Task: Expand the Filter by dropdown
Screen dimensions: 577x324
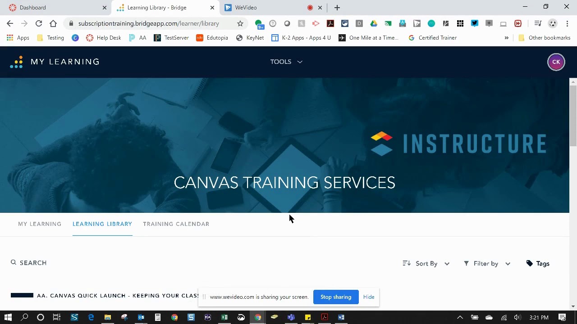Action: (487, 263)
